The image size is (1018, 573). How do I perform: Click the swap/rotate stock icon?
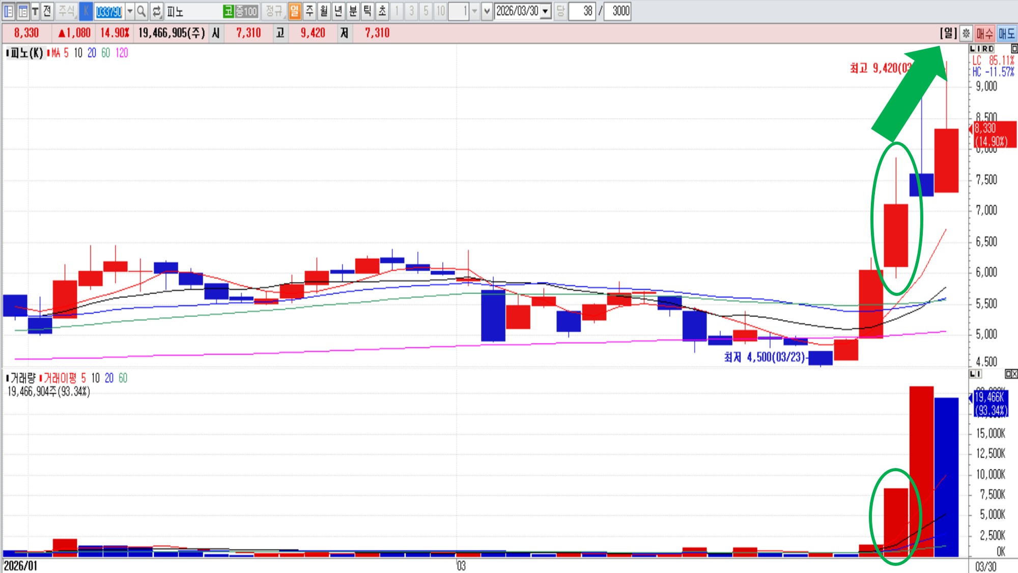156,11
